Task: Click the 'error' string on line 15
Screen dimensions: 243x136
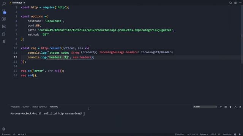Action: (38, 71)
